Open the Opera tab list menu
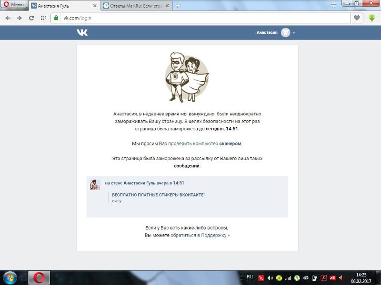The width and height of the screenshot is (381, 285). tap(333, 5)
